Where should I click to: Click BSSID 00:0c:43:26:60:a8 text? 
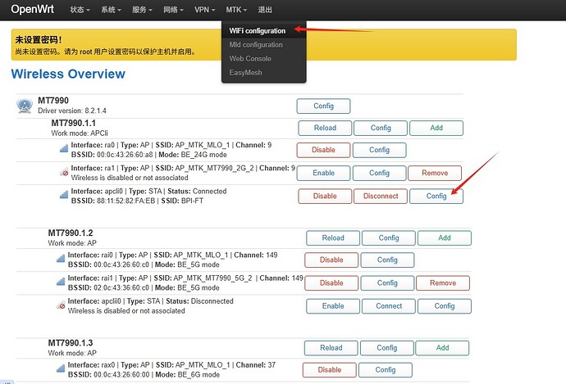pos(112,155)
